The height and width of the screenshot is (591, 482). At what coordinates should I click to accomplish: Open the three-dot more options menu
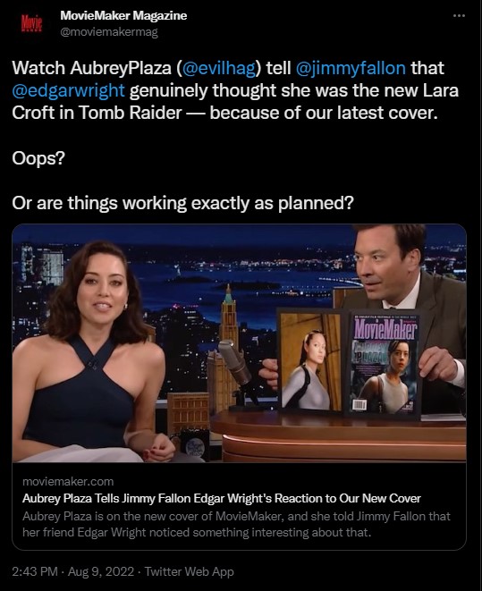click(x=459, y=16)
